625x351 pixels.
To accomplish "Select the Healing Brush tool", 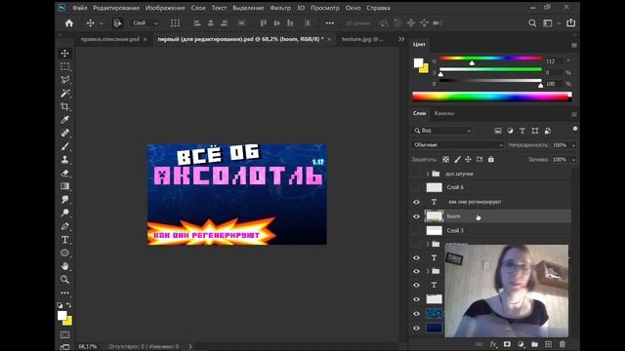I will (65, 133).
